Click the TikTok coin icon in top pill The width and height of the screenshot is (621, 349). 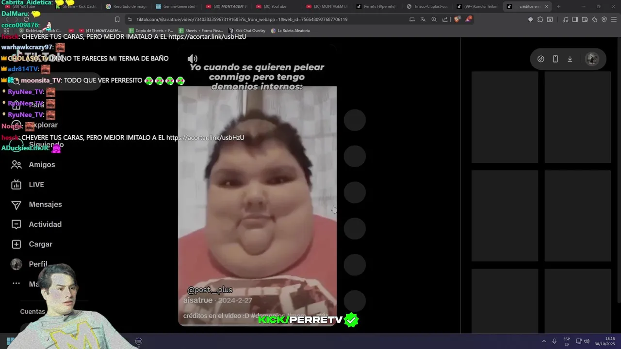[x=541, y=59]
